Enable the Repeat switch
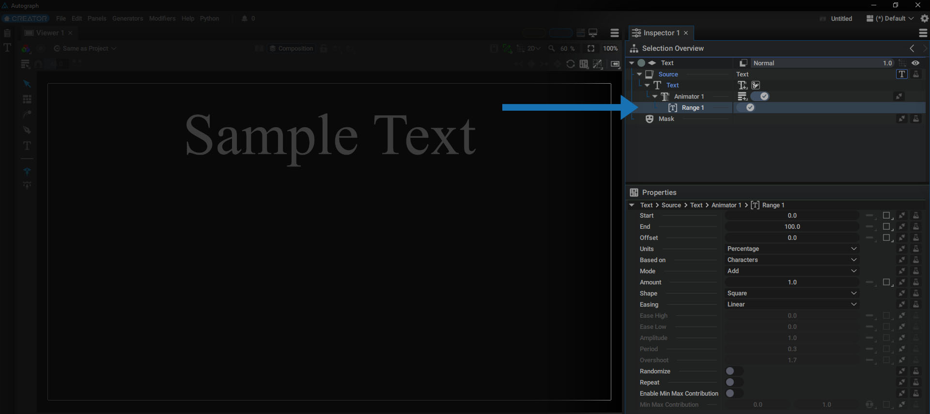Image resolution: width=930 pixels, height=414 pixels. coord(734,382)
